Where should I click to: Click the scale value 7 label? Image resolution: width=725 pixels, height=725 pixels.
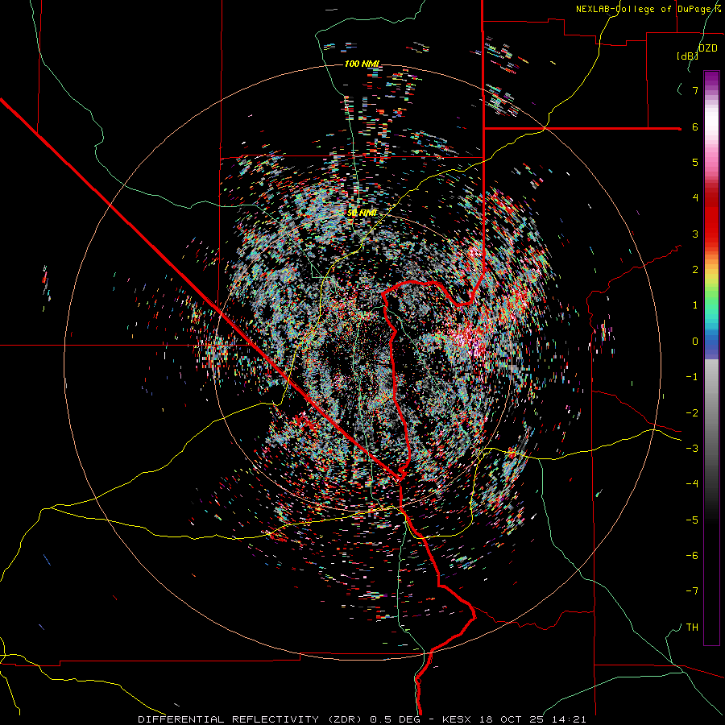click(695, 90)
